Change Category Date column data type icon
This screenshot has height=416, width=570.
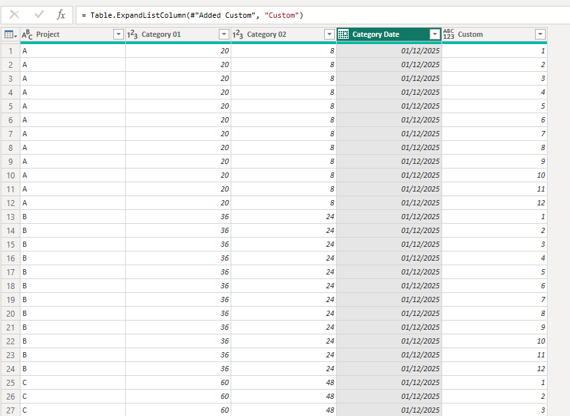pos(343,34)
